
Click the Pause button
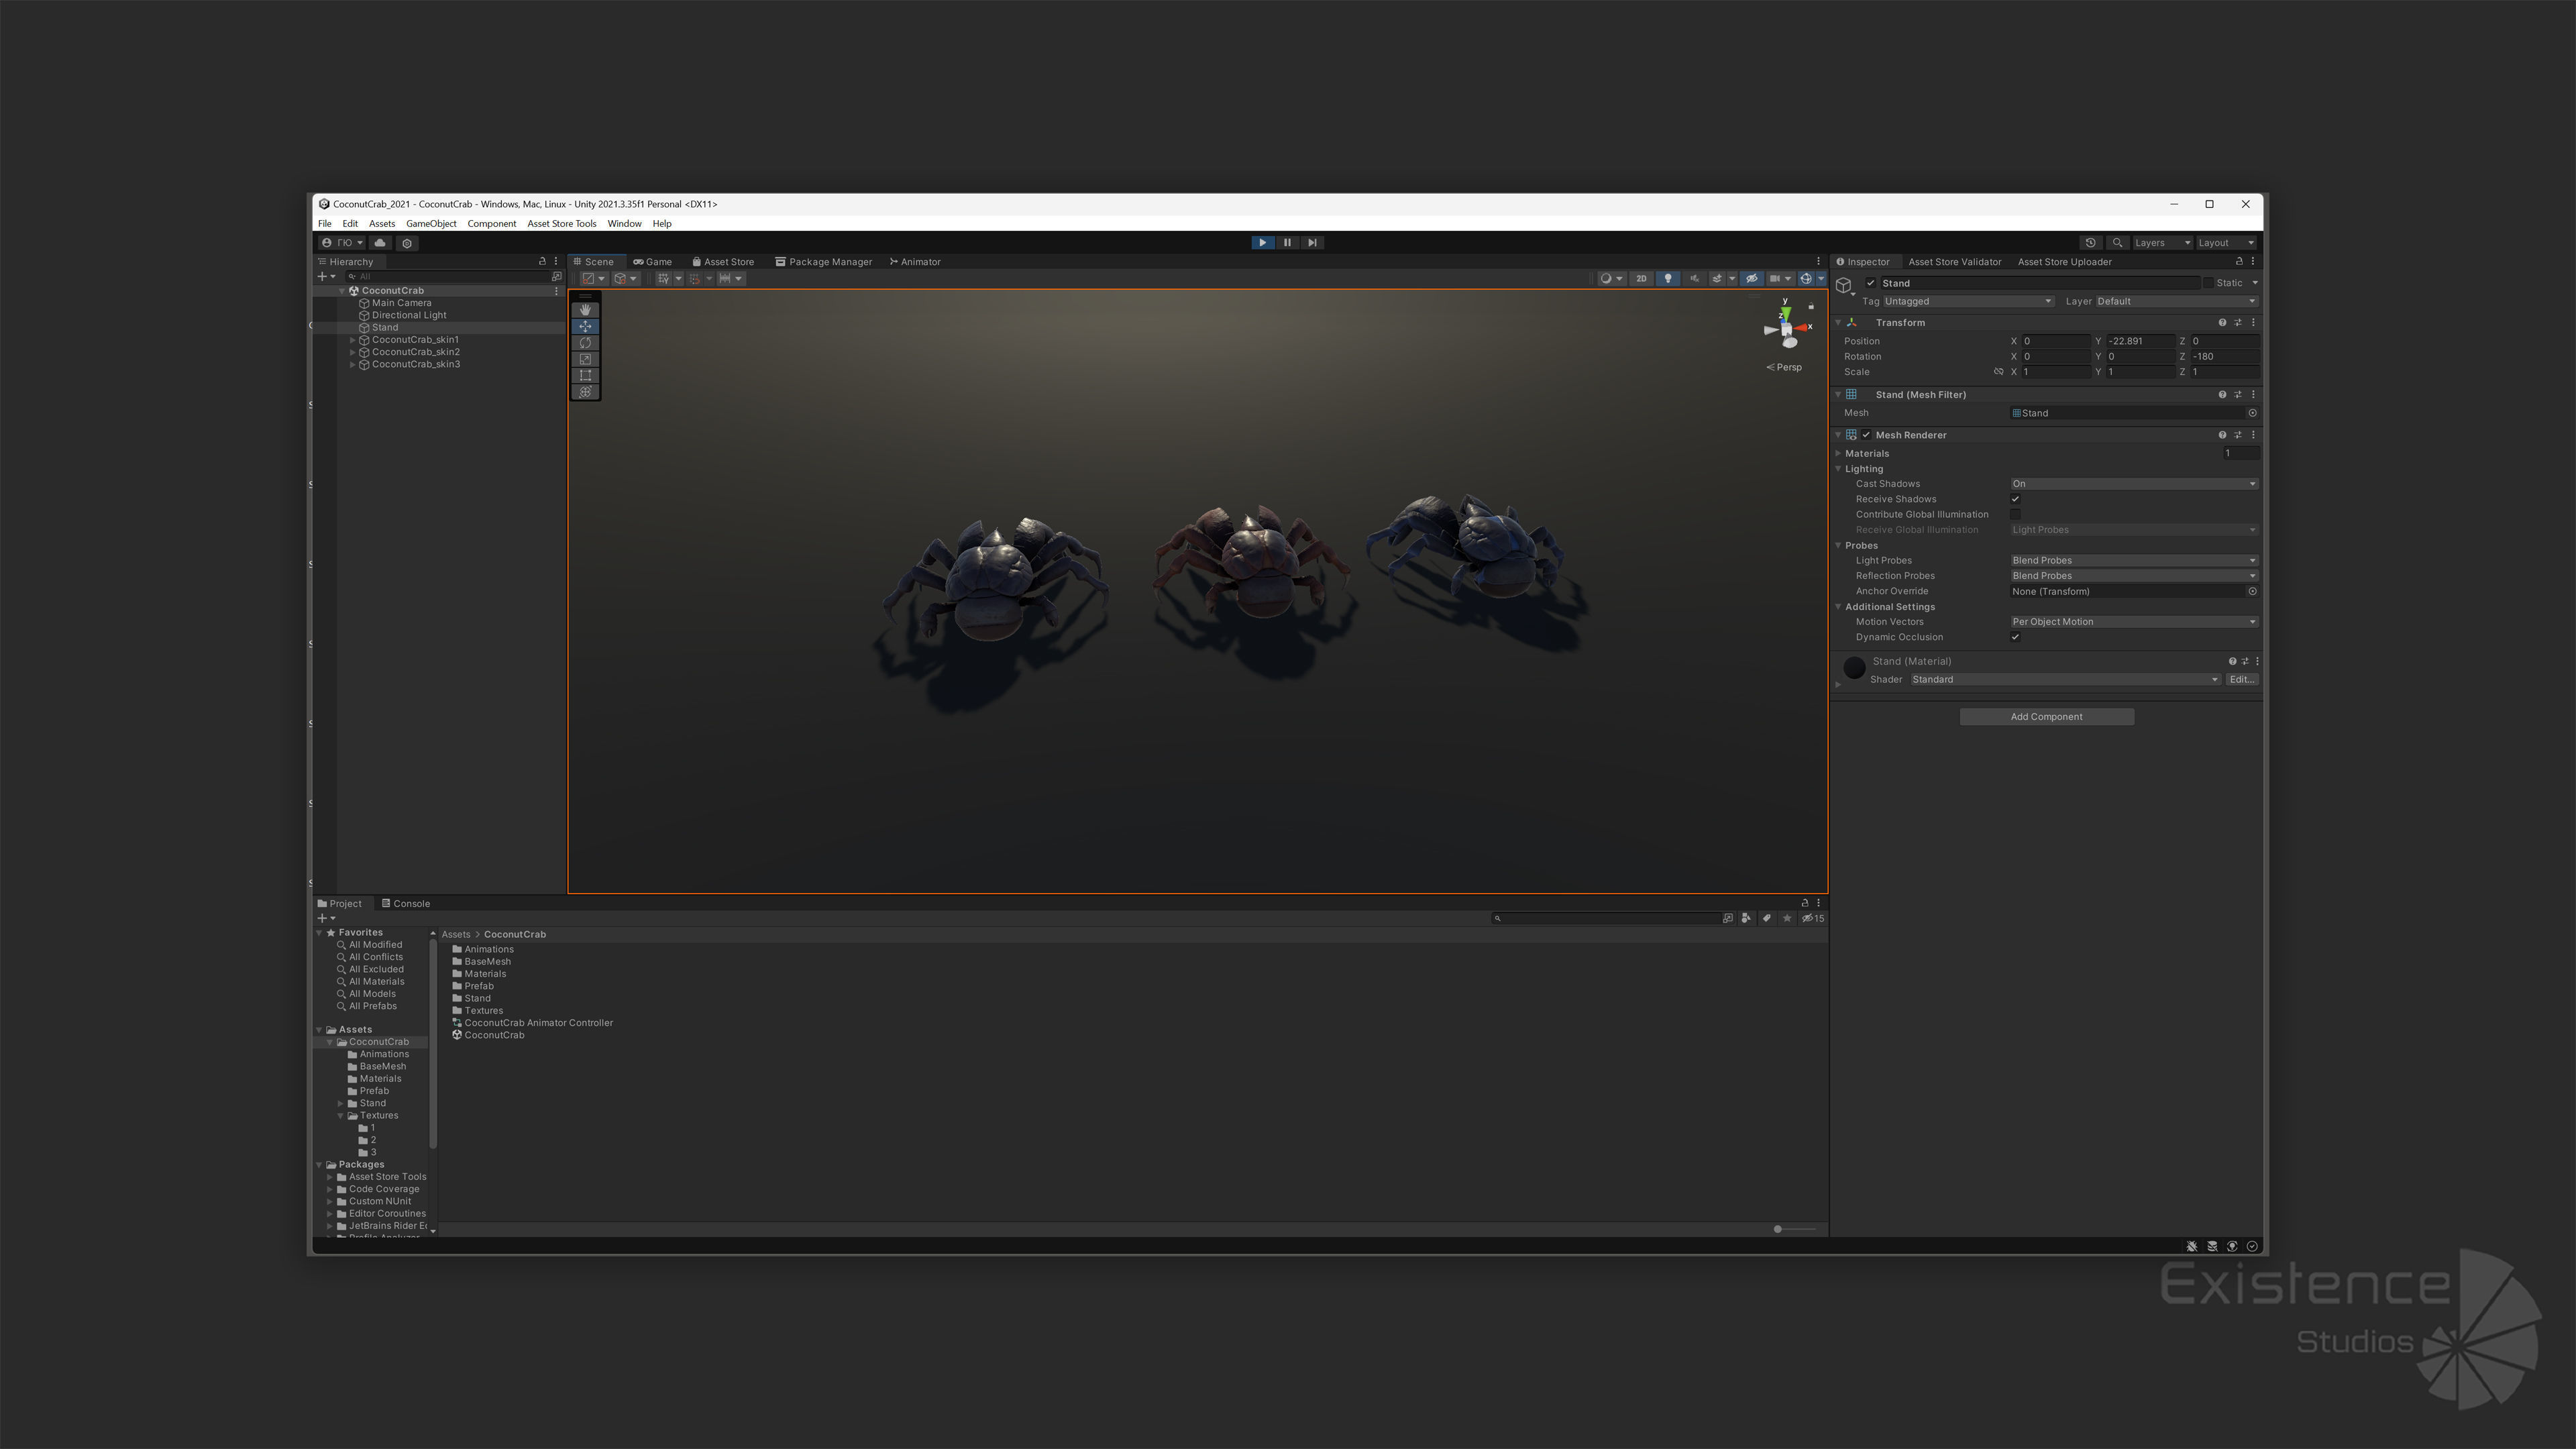1287,243
